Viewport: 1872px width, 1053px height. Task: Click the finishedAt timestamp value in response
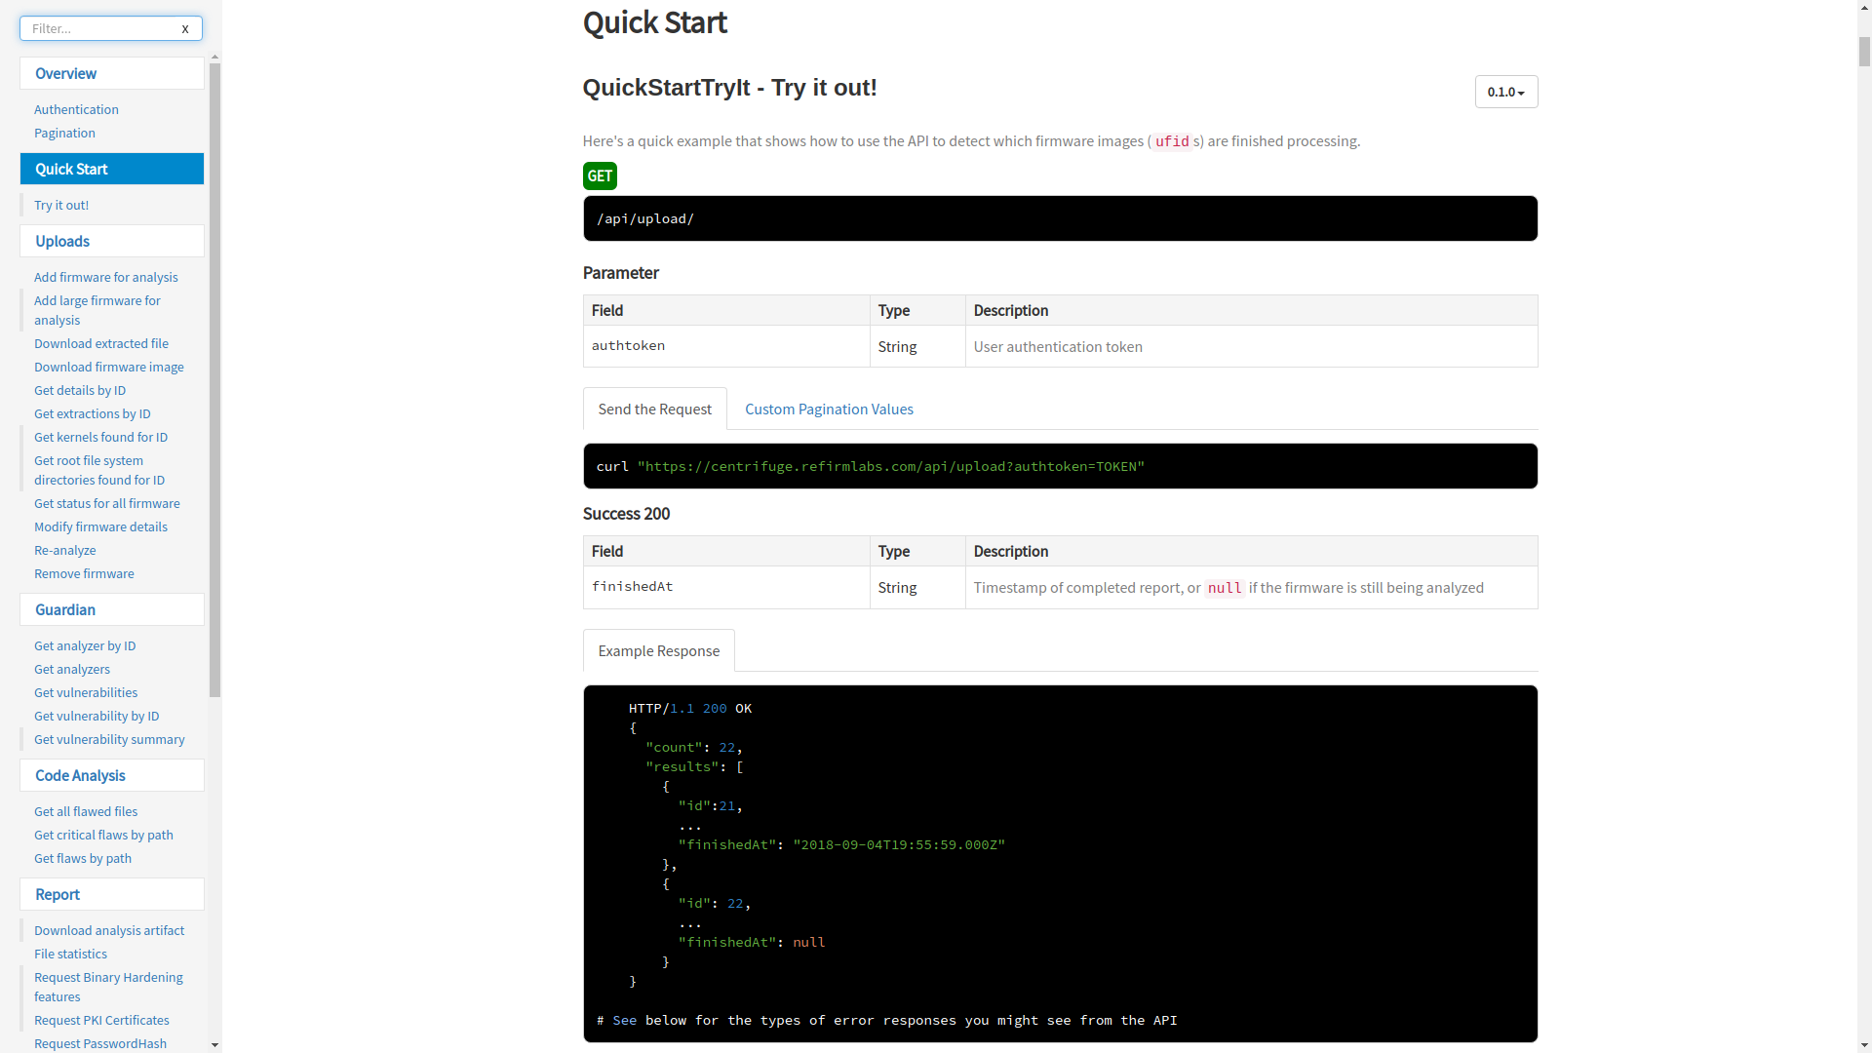(899, 844)
